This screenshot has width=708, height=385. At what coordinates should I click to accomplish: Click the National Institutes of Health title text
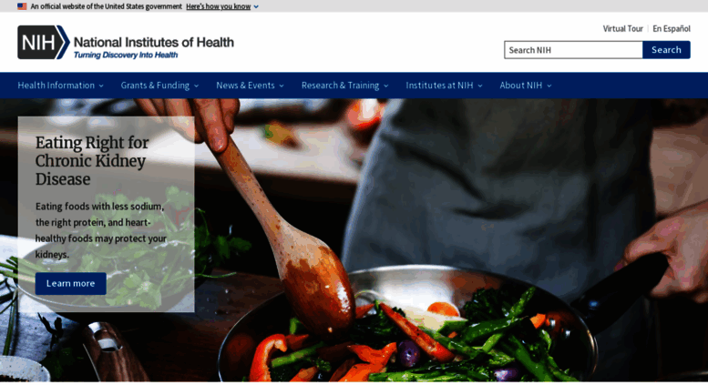click(153, 43)
